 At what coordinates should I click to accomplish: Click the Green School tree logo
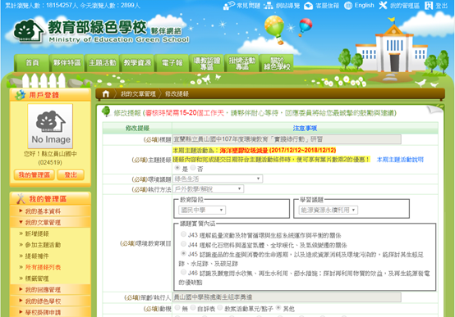pos(29,31)
